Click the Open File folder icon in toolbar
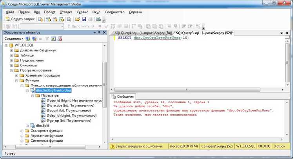294x159 pixels. 78,19
